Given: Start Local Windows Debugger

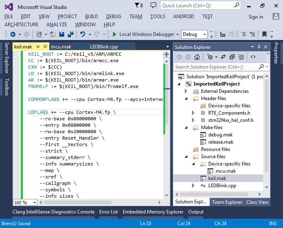Looking at the screenshot, I should [146, 35].
